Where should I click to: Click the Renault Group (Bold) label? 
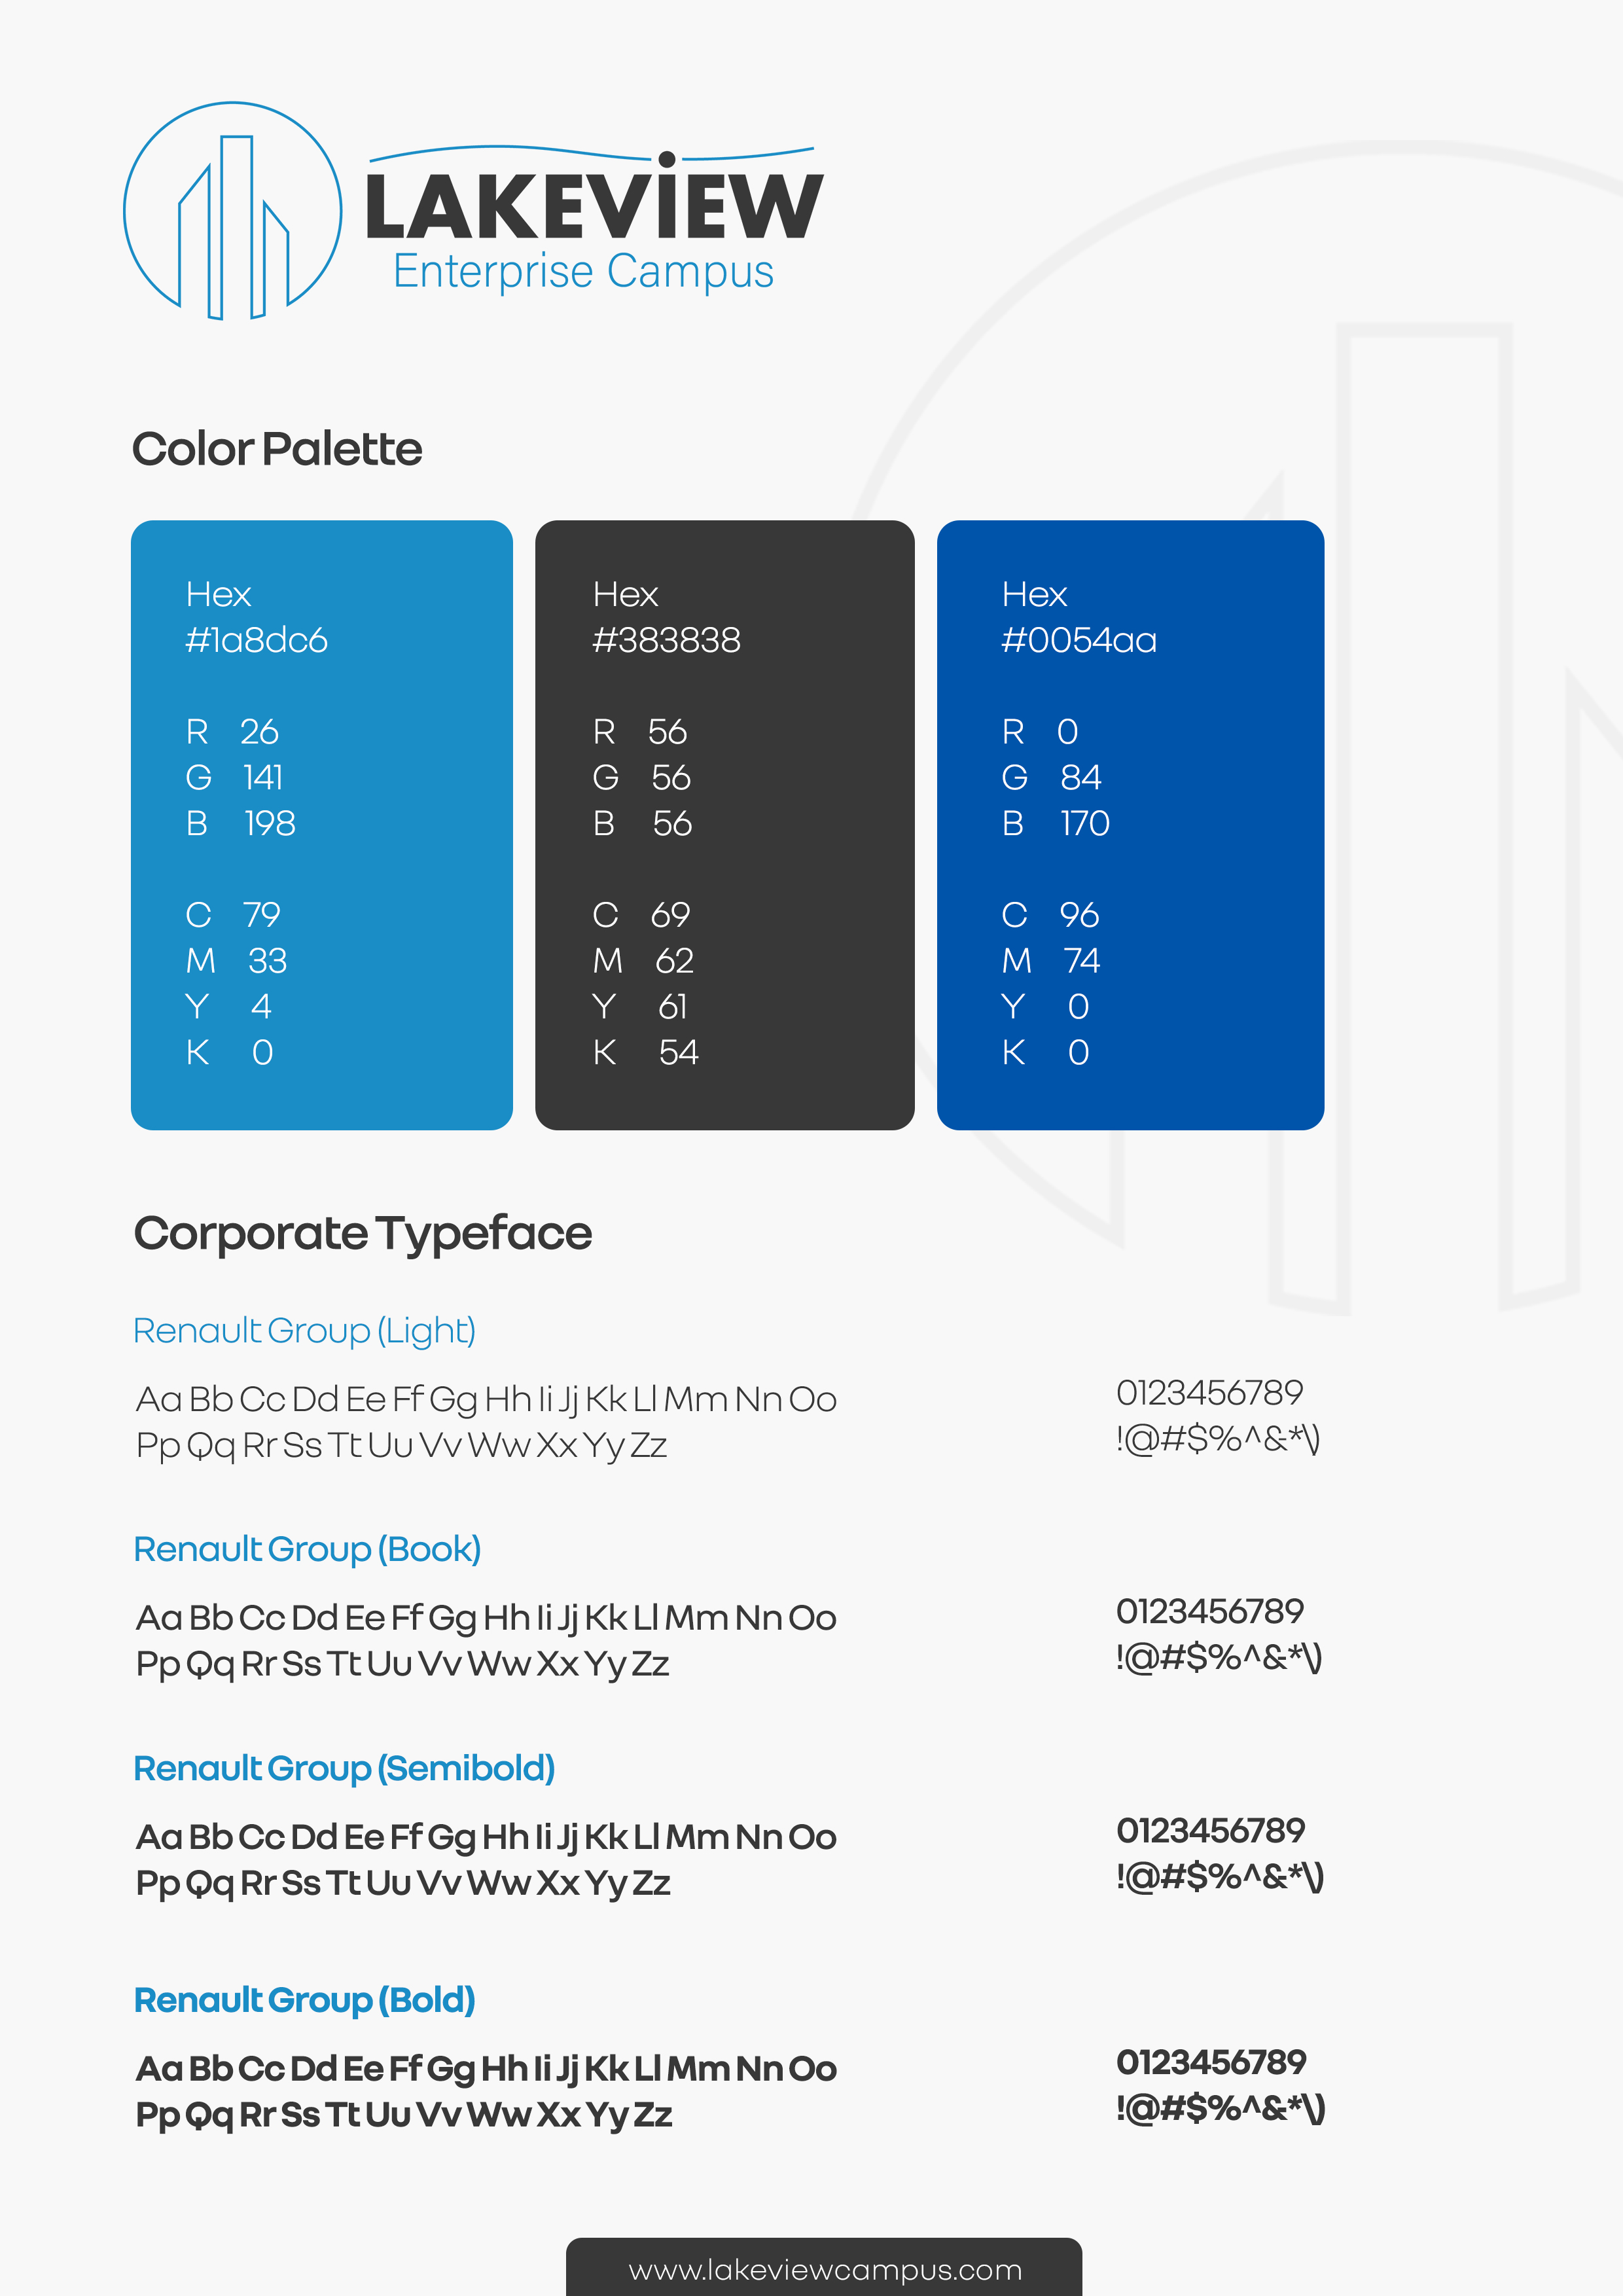(304, 2000)
